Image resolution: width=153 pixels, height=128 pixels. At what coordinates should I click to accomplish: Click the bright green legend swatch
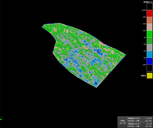pyautogui.click(x=149, y=34)
